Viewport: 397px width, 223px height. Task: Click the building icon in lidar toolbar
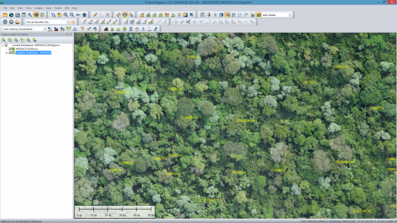coord(131,29)
